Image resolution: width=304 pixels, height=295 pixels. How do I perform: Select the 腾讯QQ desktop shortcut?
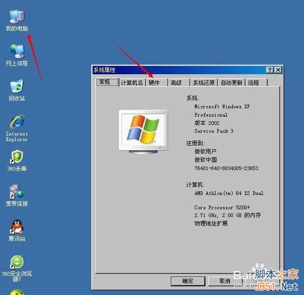(17, 231)
